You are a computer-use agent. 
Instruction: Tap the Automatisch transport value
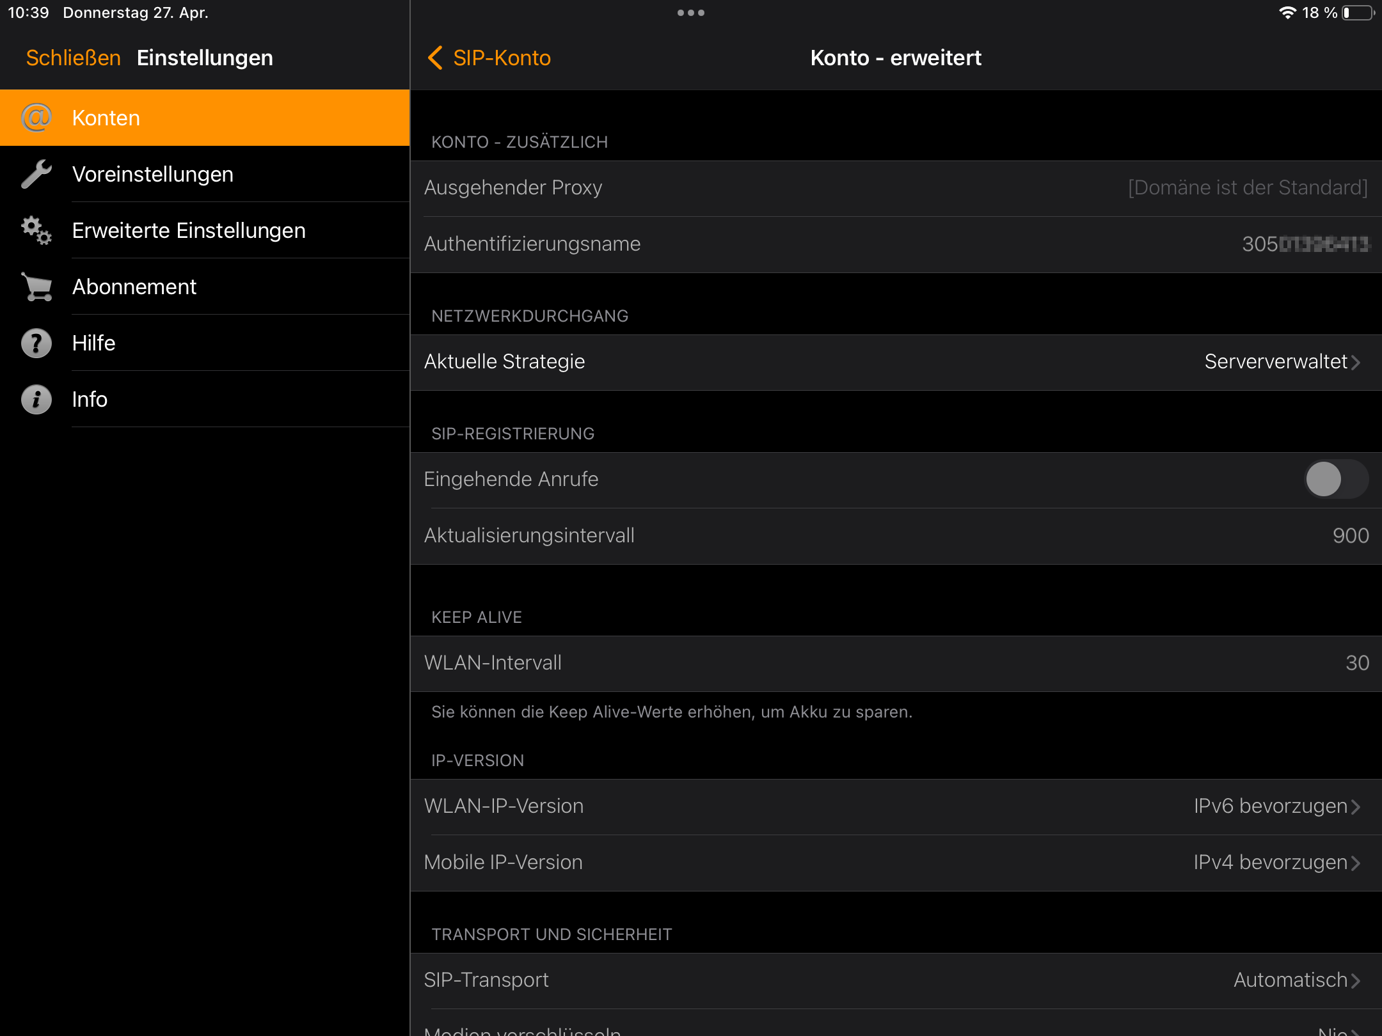pos(1291,980)
